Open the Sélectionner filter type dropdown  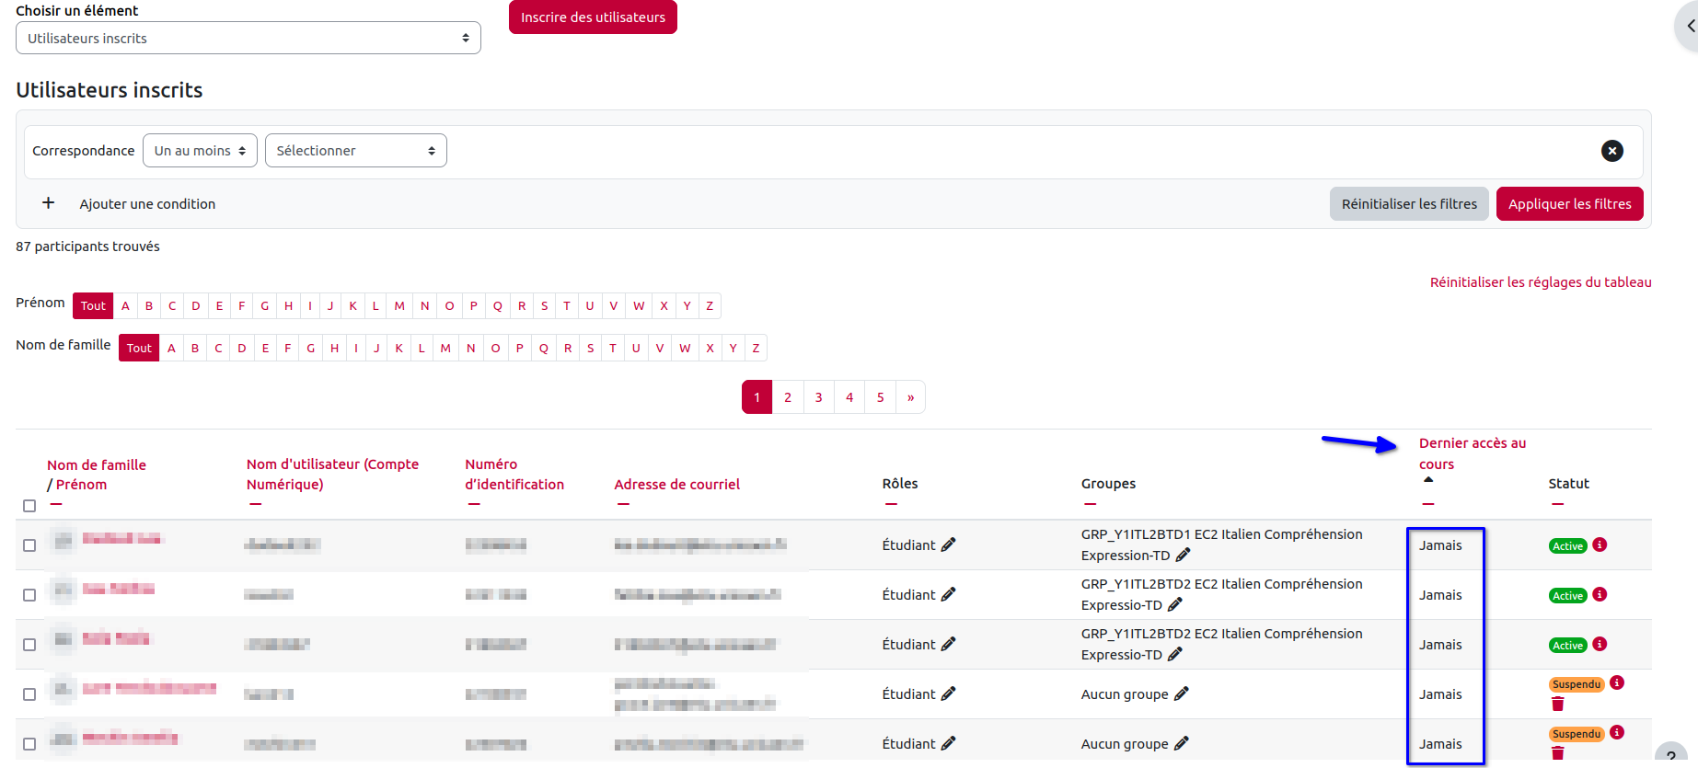355,151
